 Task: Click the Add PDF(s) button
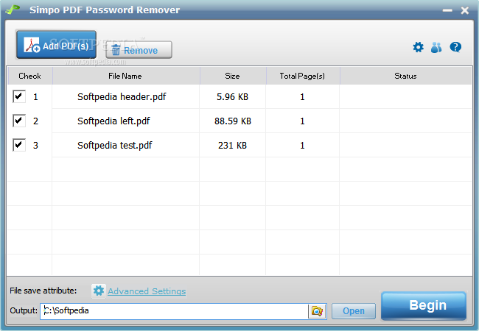(56, 45)
